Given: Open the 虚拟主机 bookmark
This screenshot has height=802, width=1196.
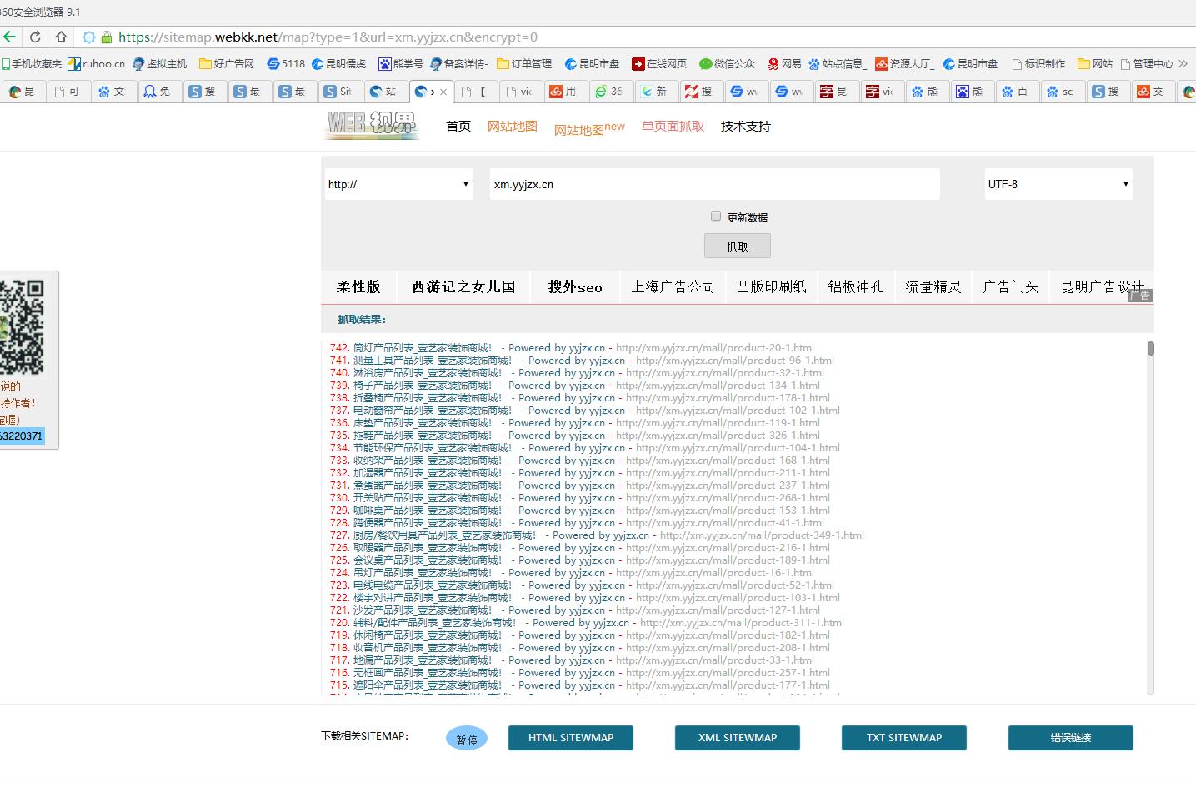Looking at the screenshot, I should coord(159,63).
